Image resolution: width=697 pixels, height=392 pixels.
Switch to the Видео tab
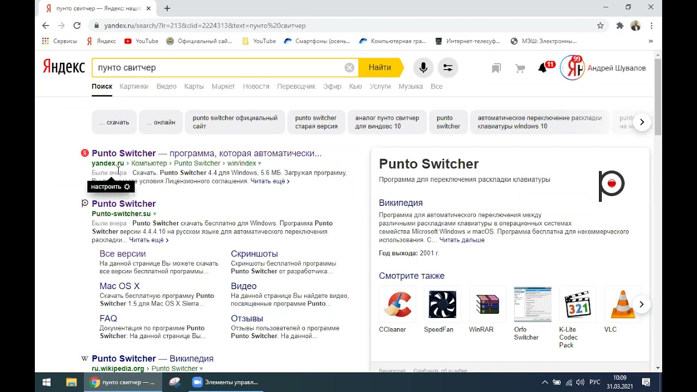(x=167, y=87)
